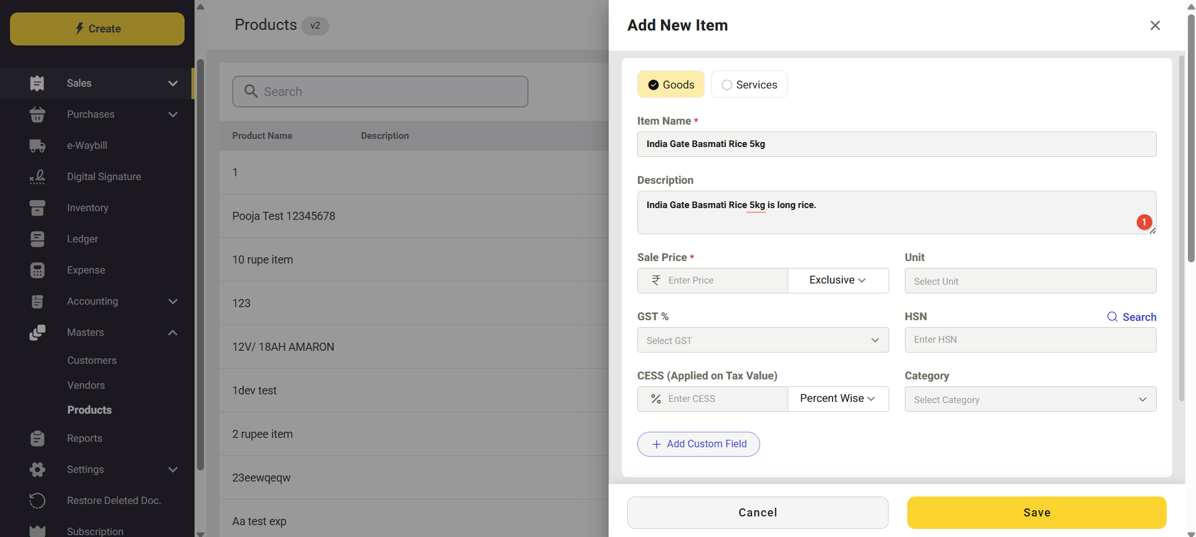
Task: Open the Exclusive tax type dropdown
Action: coord(837,280)
